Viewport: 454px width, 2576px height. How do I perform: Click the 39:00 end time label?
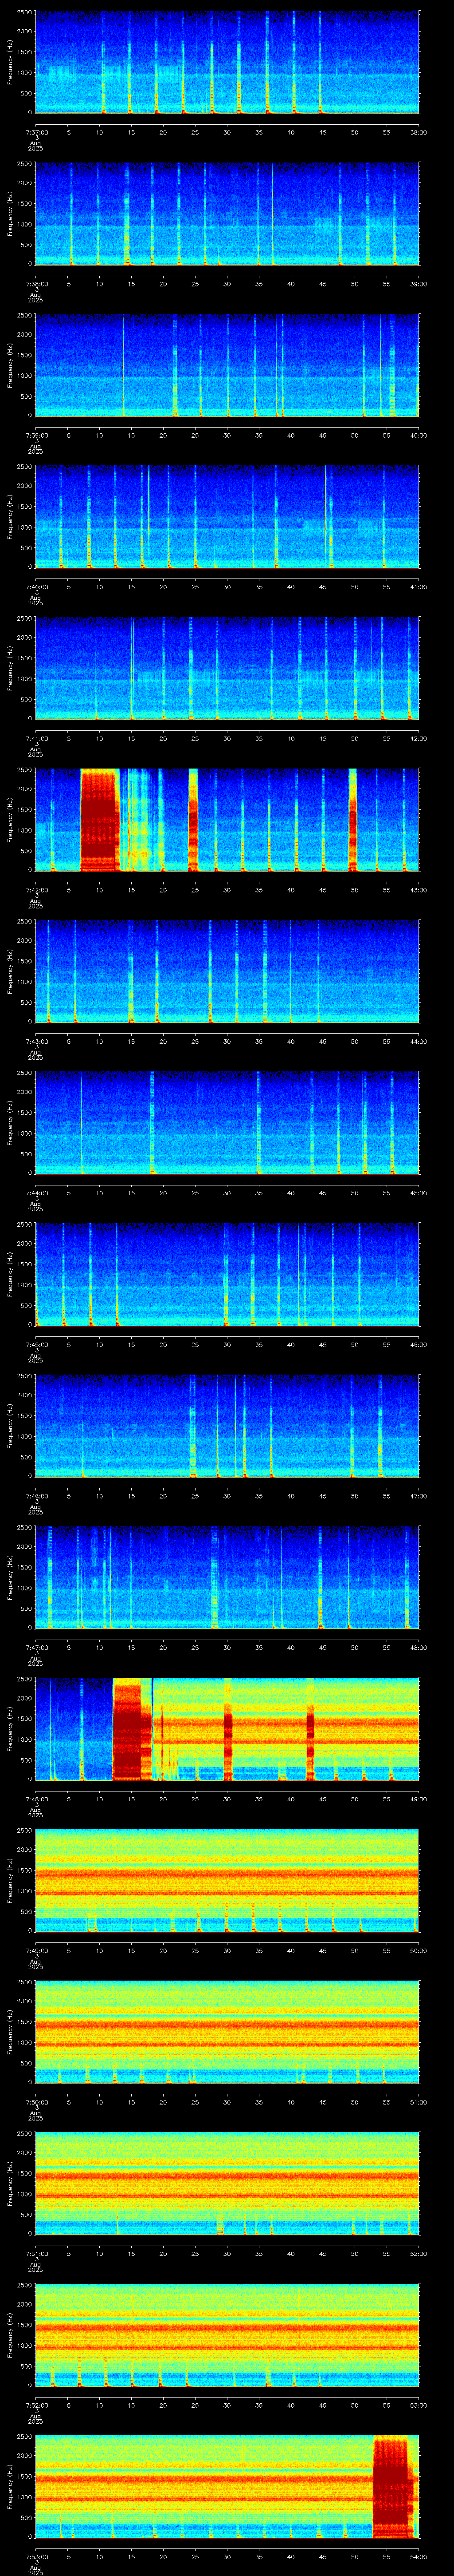[x=419, y=284]
